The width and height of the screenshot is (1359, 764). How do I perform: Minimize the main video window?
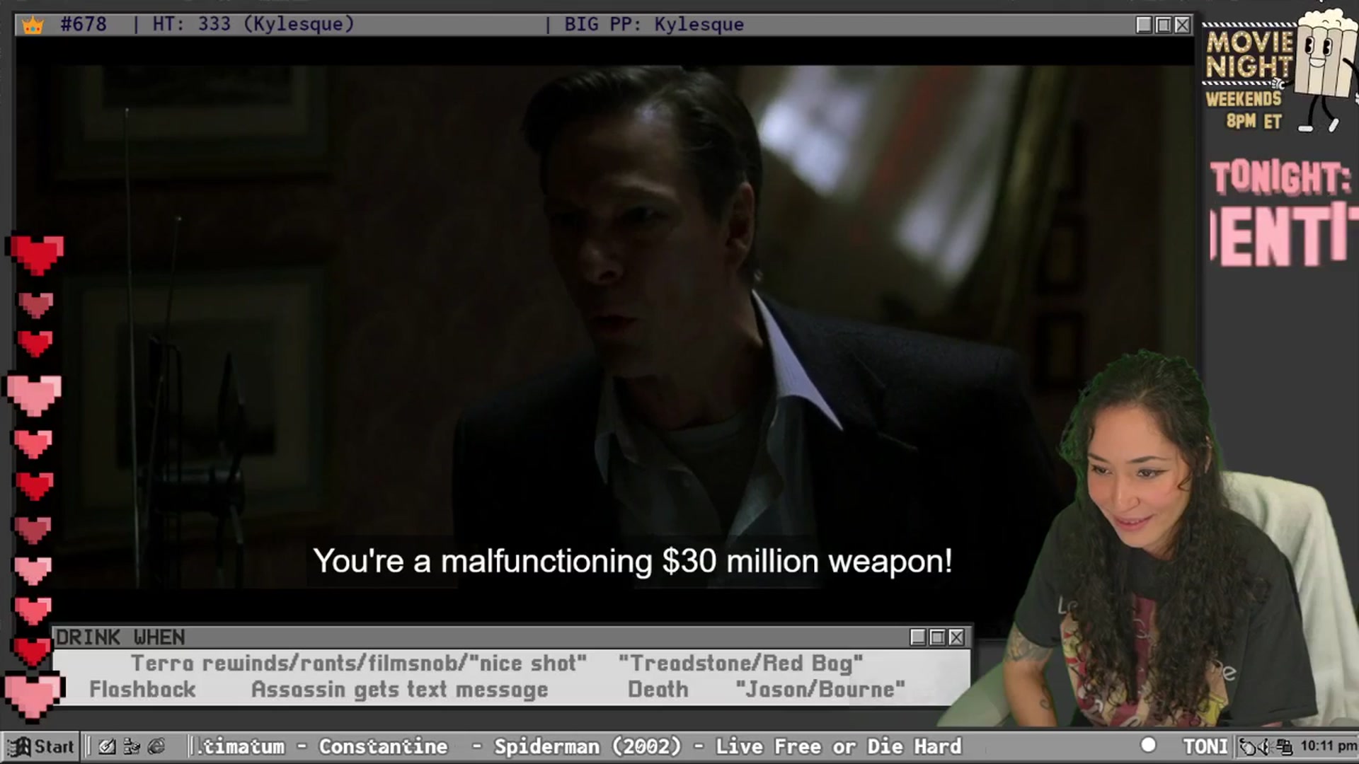1144,25
